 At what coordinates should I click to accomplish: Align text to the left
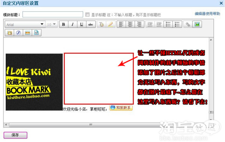tap(121, 24)
